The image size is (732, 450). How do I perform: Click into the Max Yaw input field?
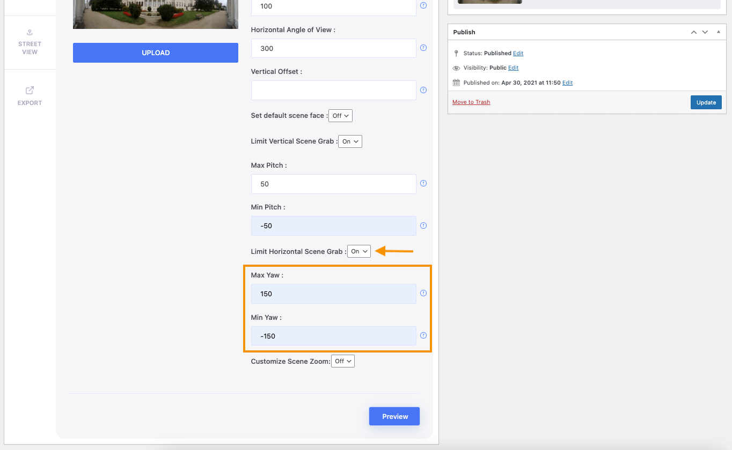click(x=333, y=294)
